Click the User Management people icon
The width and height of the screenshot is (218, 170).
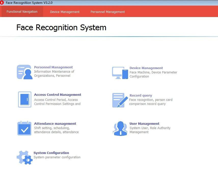tap(120, 129)
